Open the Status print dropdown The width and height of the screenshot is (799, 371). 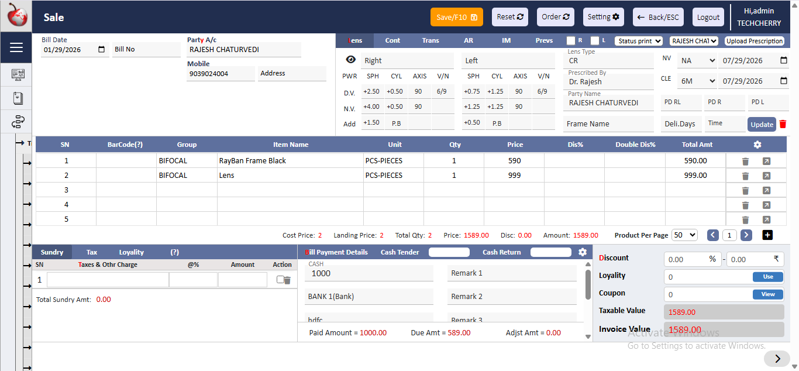638,41
